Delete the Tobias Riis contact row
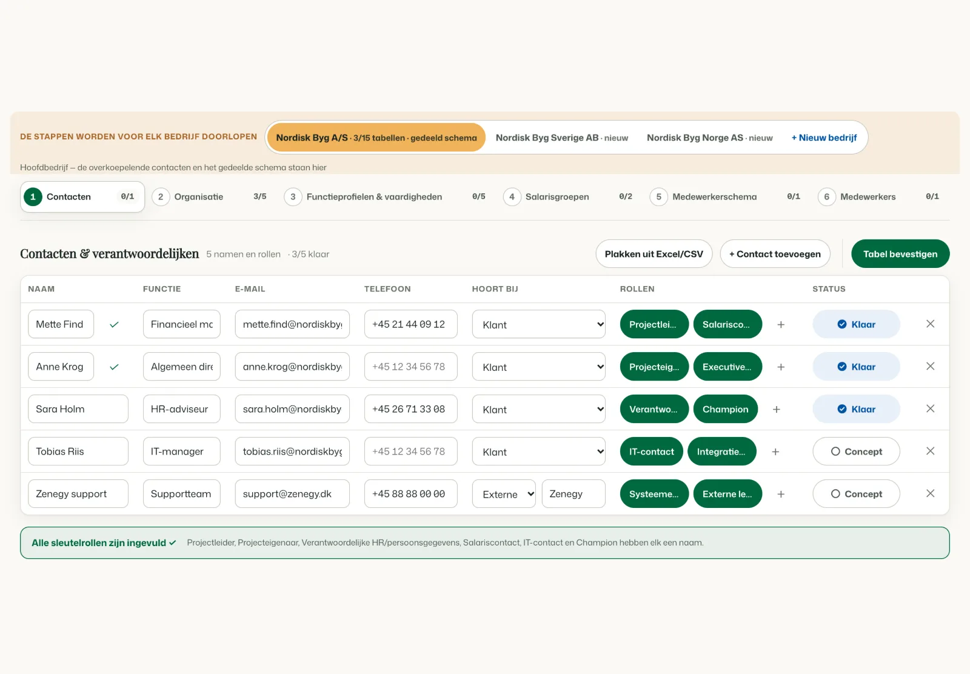This screenshot has height=674, width=970. (x=930, y=452)
